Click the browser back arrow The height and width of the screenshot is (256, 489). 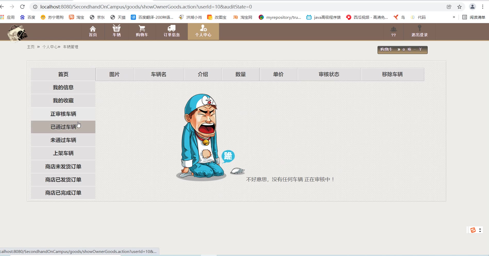click(2, 7)
